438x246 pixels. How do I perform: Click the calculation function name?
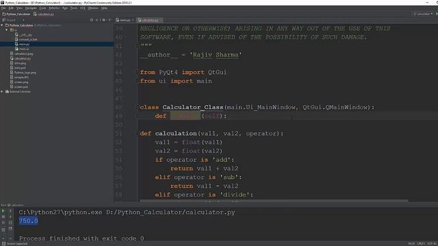coord(176,134)
